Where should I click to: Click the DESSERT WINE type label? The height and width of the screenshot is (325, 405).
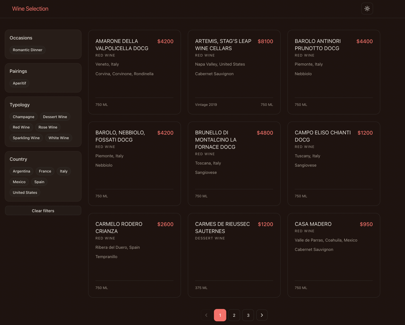[210, 238]
